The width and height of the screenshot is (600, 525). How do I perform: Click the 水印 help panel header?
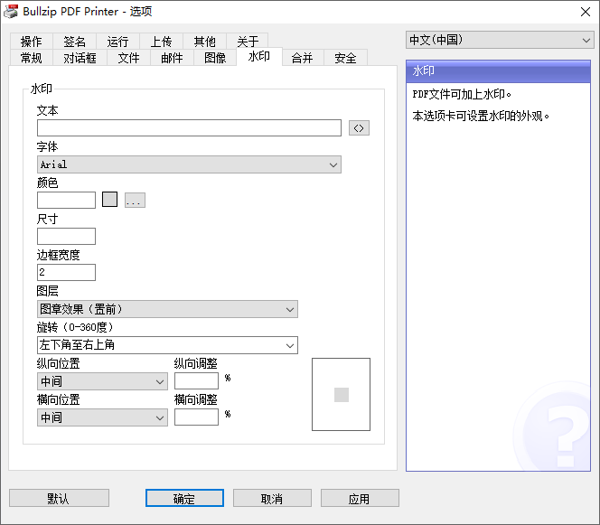pyautogui.click(x=498, y=71)
